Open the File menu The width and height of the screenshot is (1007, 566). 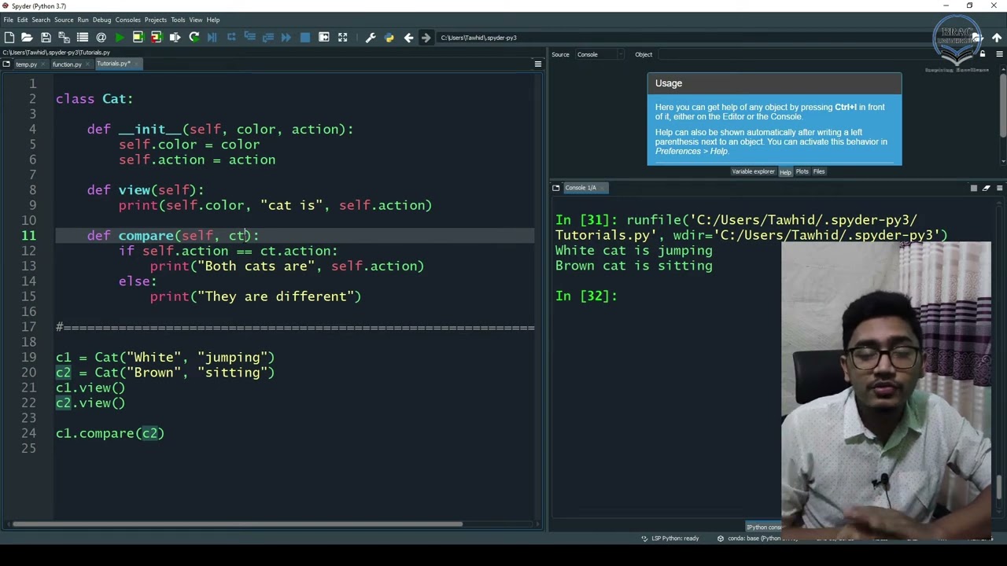click(x=8, y=20)
